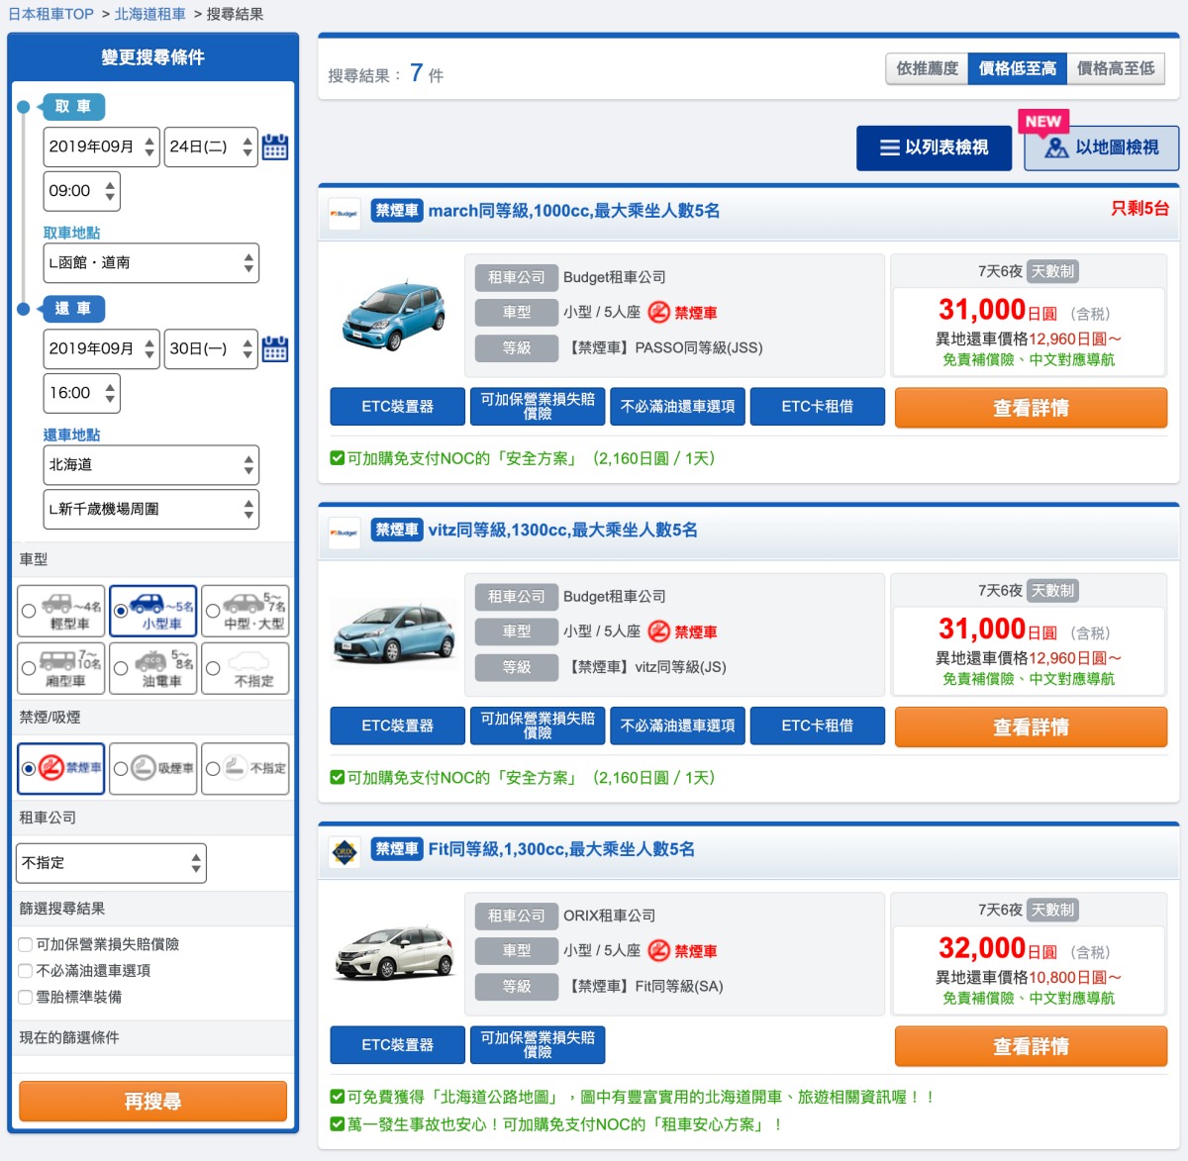Sort results by 依推薦度
Image resolution: width=1188 pixels, height=1161 pixels.
point(927,68)
